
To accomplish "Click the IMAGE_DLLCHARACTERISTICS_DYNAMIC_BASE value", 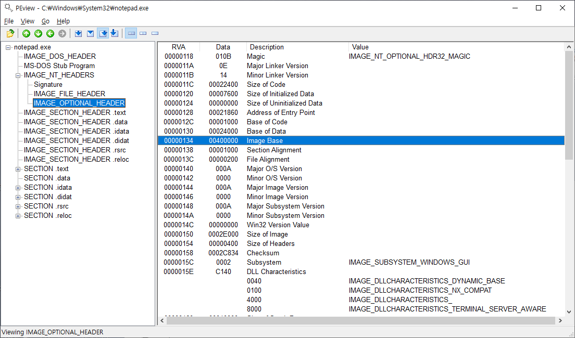I will [427, 281].
